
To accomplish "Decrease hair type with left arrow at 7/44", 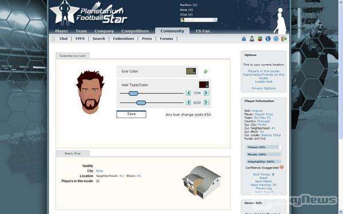I will [188, 93].
